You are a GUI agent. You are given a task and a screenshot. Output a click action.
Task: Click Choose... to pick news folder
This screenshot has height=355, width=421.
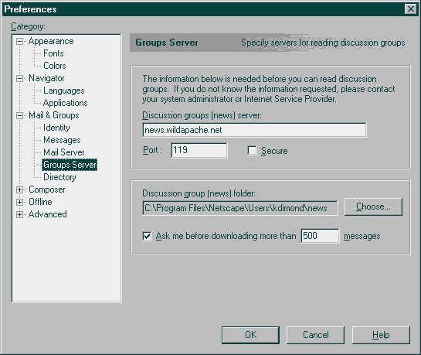pos(373,207)
